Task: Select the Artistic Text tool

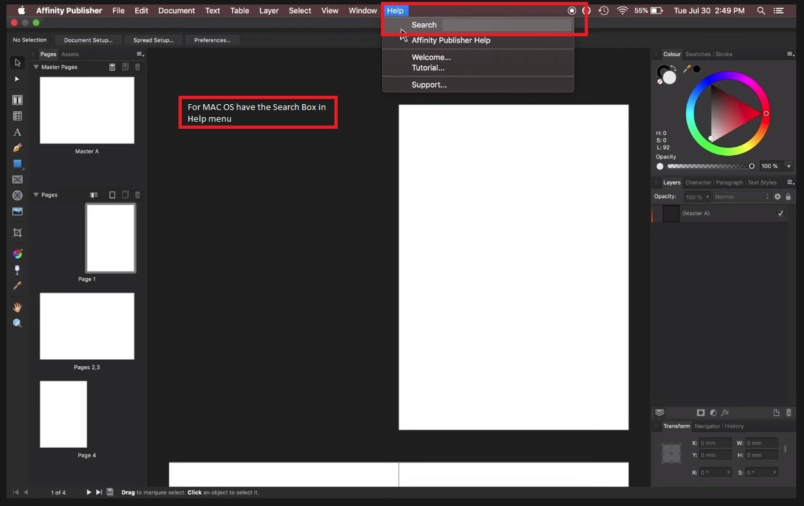Action: click(17, 132)
